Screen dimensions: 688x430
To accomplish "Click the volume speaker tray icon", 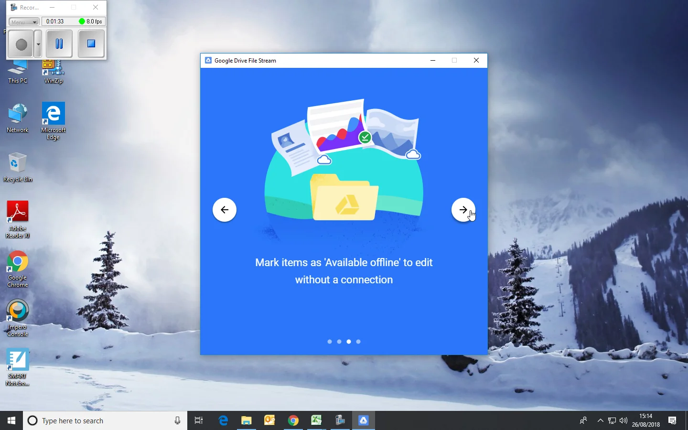I will (x=623, y=420).
